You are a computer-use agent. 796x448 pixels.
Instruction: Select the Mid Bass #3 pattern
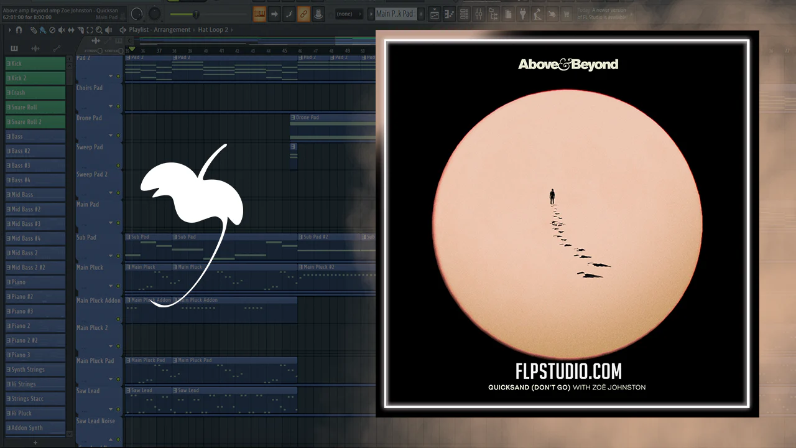click(35, 224)
